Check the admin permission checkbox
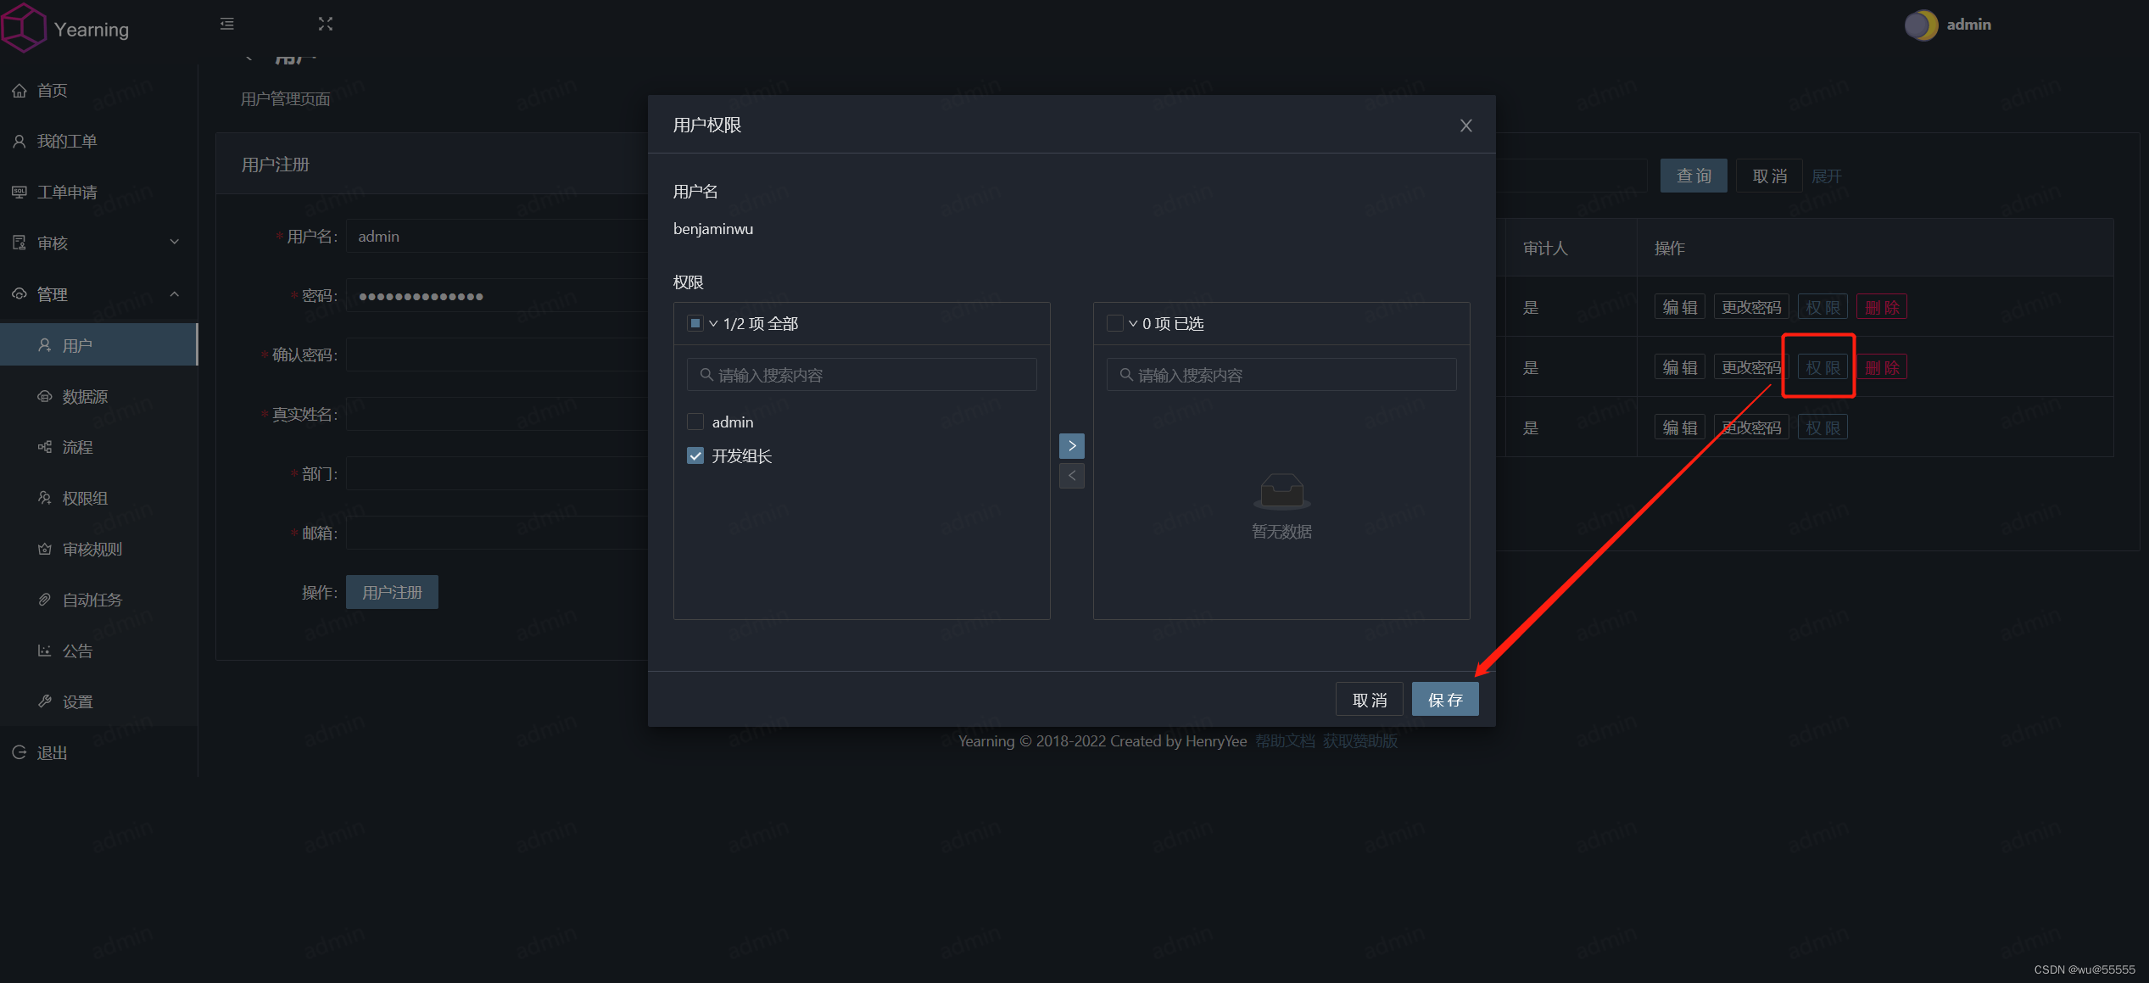Screen dimensions: 2149x983 695,422
